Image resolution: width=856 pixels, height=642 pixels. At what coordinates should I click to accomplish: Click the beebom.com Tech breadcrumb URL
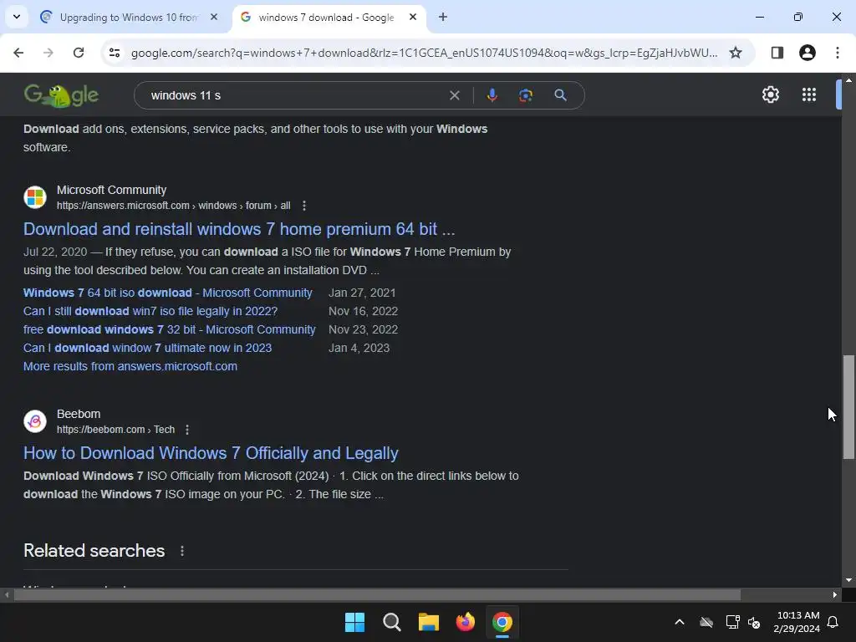click(115, 430)
